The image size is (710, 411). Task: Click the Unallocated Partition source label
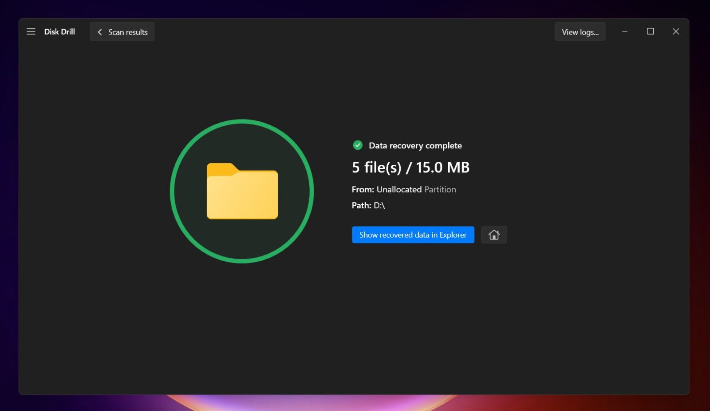click(x=416, y=189)
